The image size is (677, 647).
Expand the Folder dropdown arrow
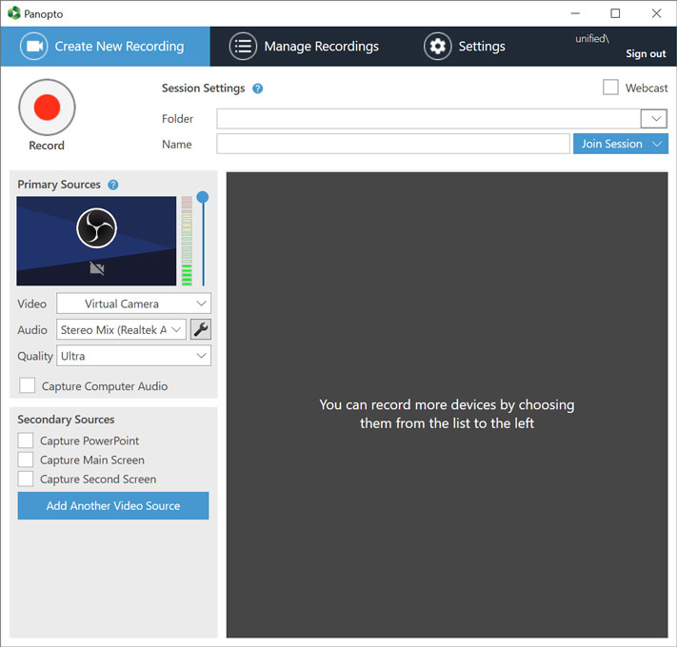click(653, 119)
